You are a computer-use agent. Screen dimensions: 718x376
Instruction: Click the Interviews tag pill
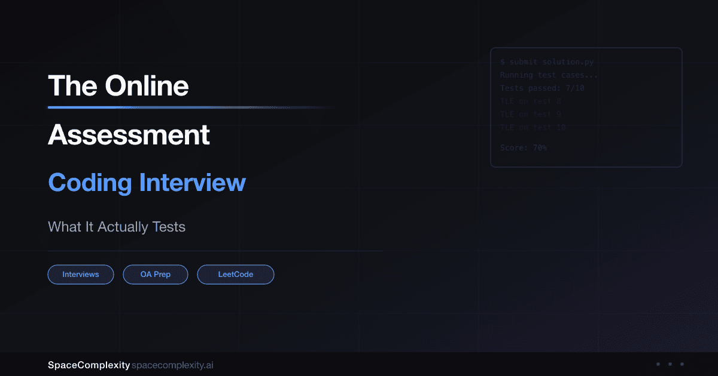tap(81, 275)
